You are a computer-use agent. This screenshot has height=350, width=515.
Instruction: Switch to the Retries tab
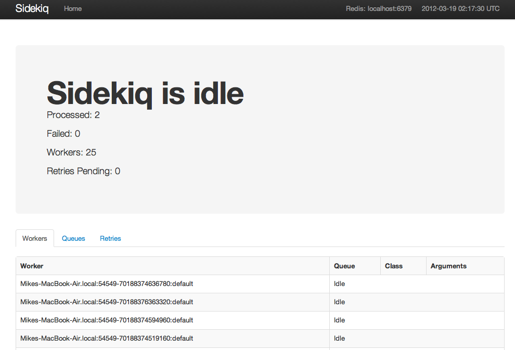click(x=110, y=238)
